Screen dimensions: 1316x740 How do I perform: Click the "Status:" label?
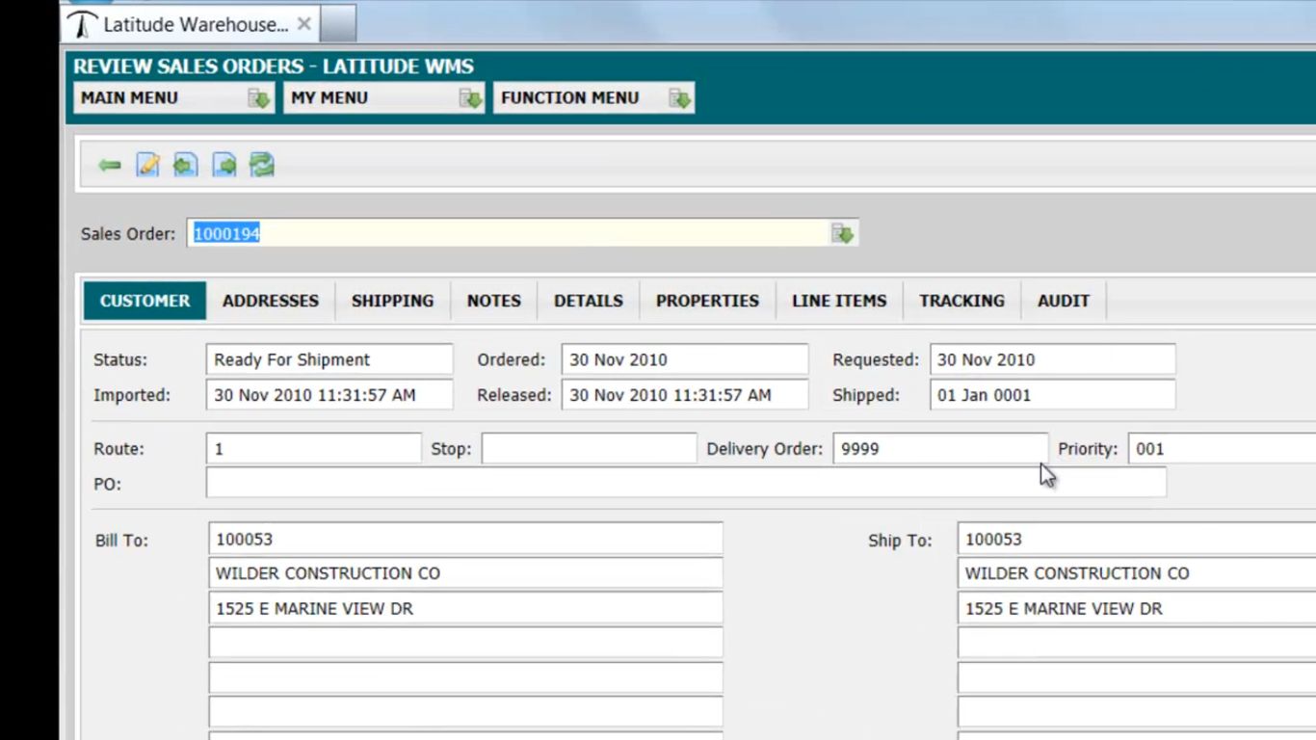point(120,360)
